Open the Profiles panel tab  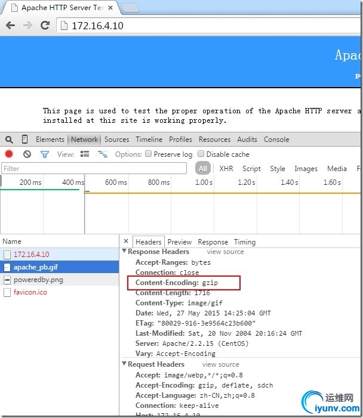(x=180, y=140)
